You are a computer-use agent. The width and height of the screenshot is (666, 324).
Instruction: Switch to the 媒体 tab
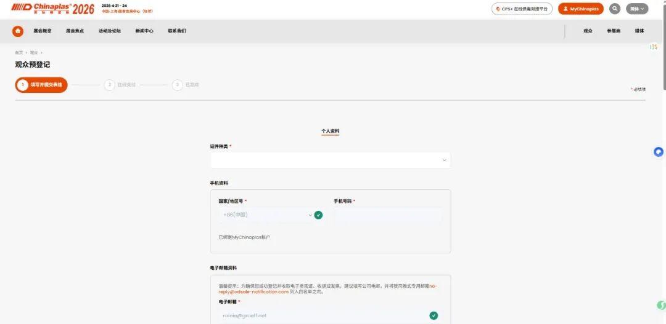639,31
